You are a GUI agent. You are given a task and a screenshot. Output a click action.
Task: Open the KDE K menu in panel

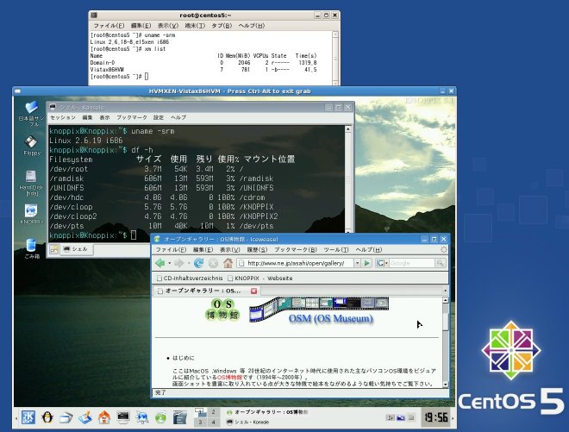coord(28,417)
